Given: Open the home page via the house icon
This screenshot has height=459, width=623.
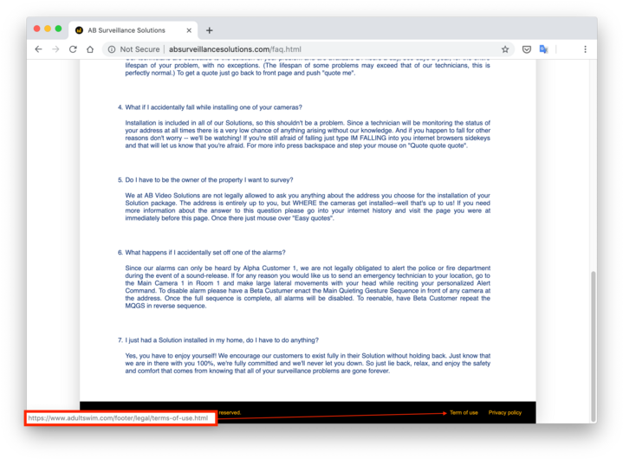Looking at the screenshot, I should (x=90, y=49).
